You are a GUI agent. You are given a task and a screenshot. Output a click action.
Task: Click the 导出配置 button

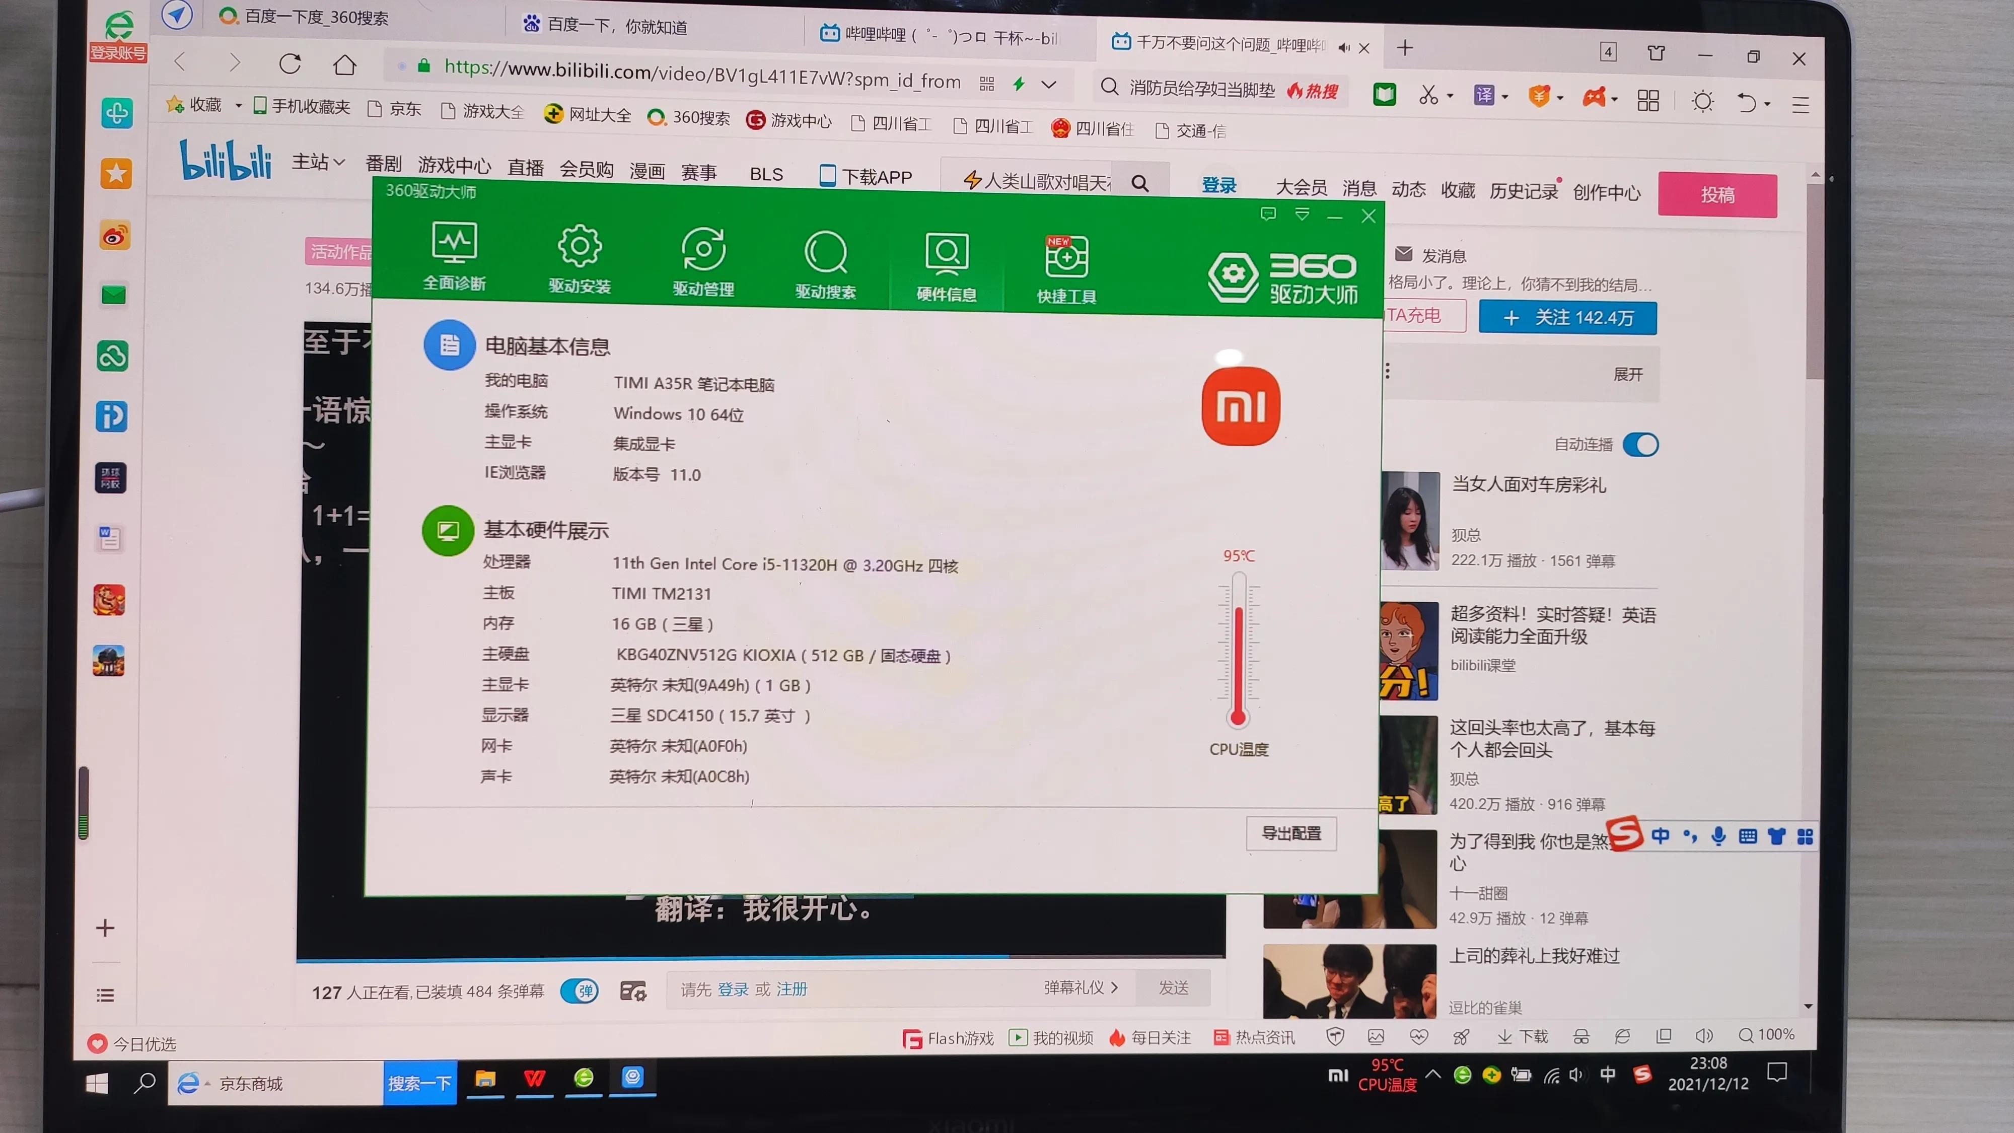click(x=1291, y=833)
